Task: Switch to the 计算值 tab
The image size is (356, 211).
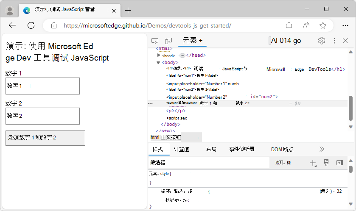Action: (x=181, y=150)
